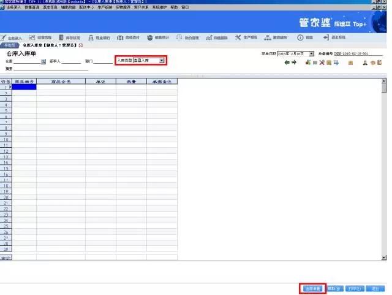The height and width of the screenshot is (295, 392).
Task: Open the bar-chart trend toolbar icon
Action: 217,37
